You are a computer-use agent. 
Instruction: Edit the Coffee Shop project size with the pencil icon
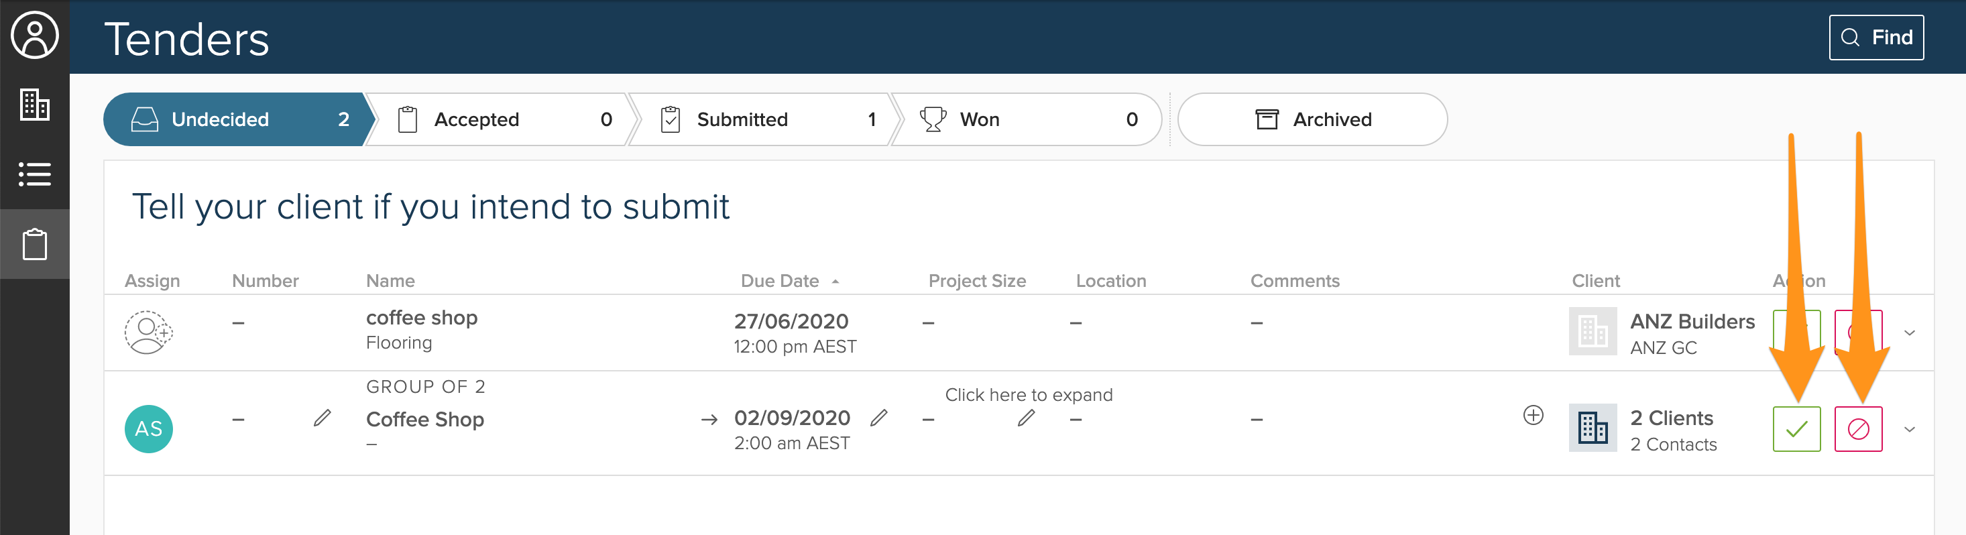coord(1027,418)
